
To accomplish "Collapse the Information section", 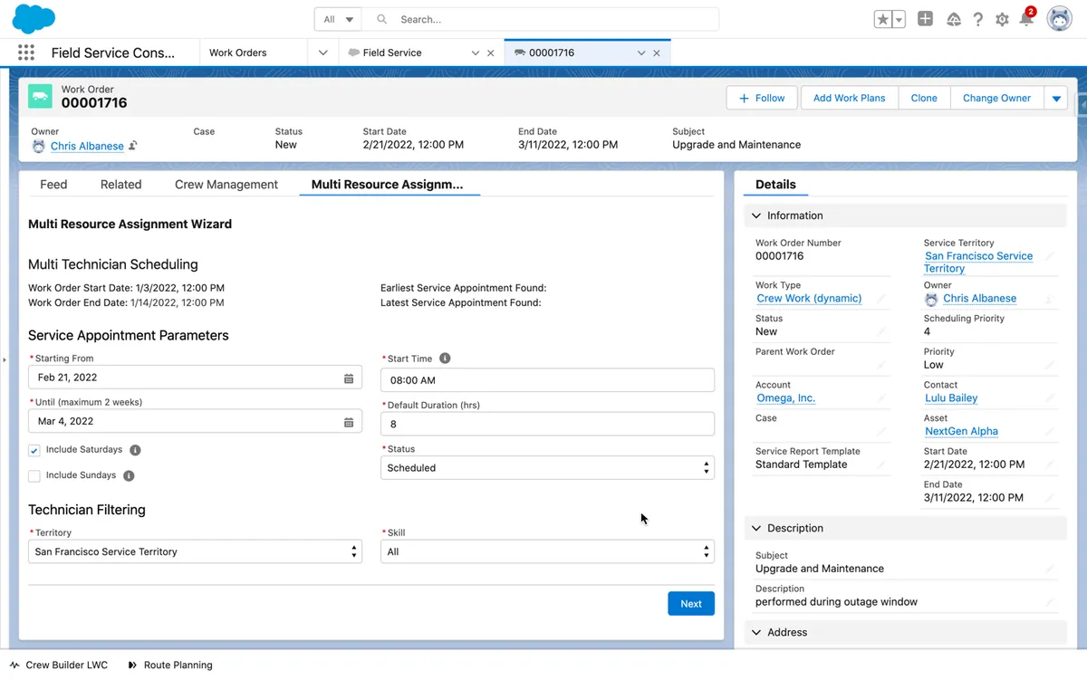I will click(x=906, y=215).
